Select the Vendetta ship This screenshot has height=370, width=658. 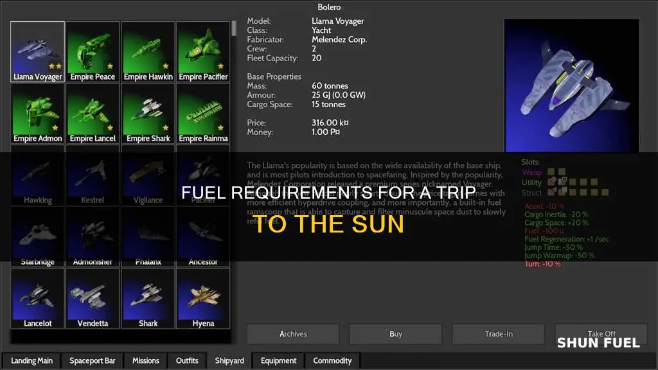(x=93, y=298)
